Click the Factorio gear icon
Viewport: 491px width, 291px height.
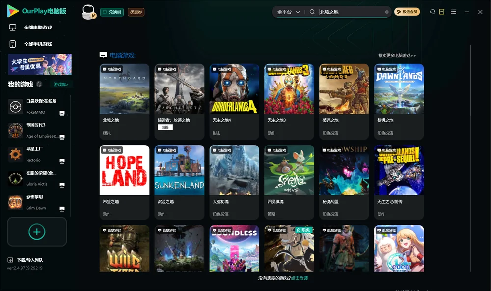pyautogui.click(x=15, y=154)
